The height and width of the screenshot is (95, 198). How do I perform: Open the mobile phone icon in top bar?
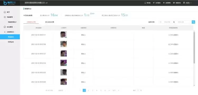[x=145, y=3]
